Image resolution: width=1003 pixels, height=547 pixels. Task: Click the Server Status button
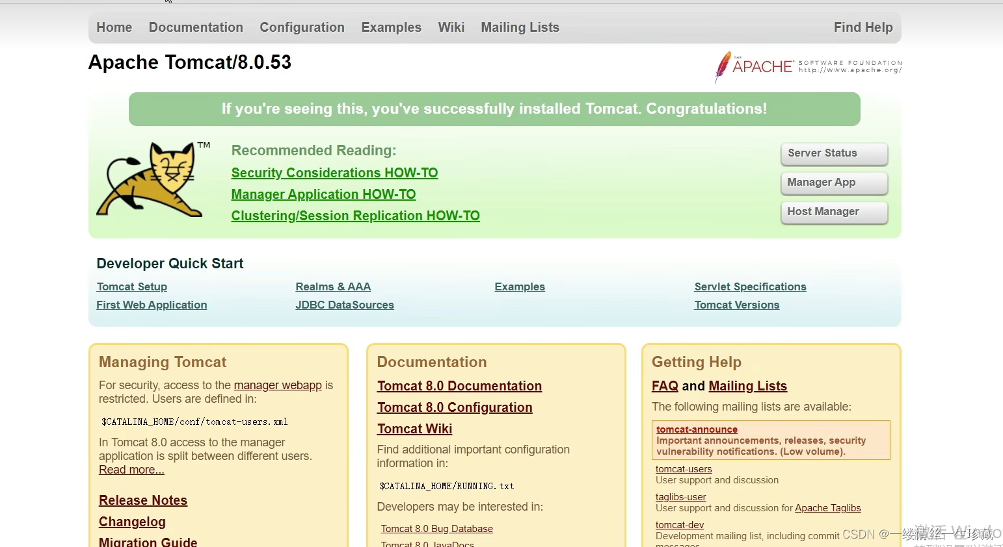(834, 154)
